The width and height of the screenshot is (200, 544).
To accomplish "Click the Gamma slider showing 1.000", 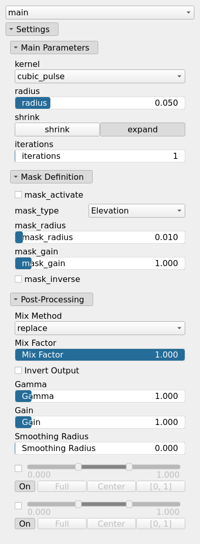I will [x=100, y=396].
